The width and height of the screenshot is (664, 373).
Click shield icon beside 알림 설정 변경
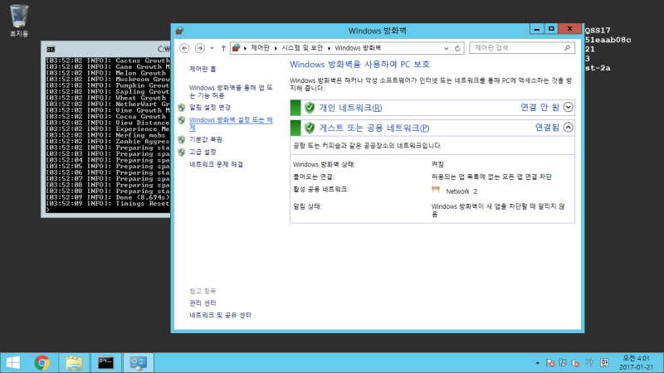(182, 108)
